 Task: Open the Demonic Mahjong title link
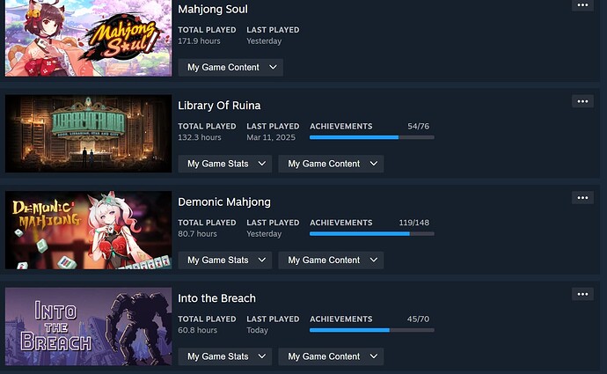coord(224,202)
